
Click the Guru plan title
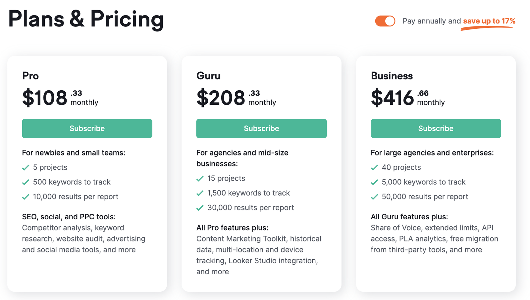[208, 76]
